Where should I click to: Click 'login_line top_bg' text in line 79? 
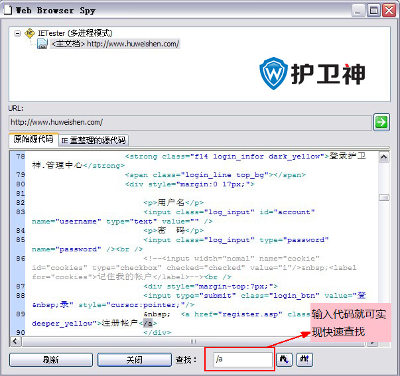click(224, 175)
